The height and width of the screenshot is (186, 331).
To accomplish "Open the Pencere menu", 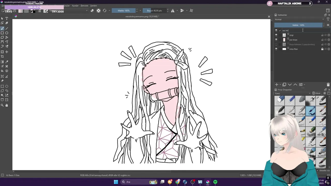I will tap(85, 6).
